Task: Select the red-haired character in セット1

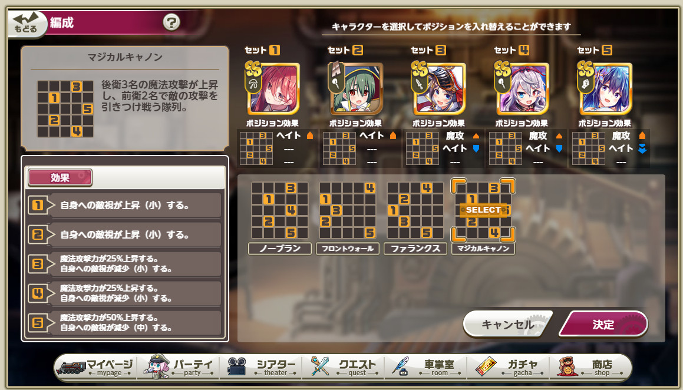Action: 273,89
